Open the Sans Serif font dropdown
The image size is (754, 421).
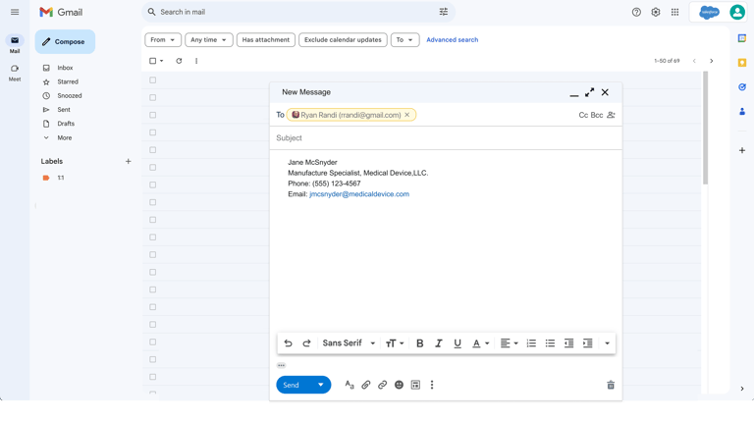(x=349, y=343)
